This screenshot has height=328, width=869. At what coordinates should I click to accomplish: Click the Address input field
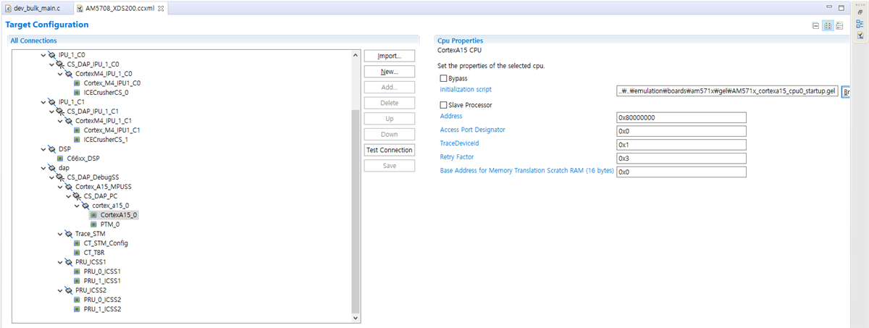click(x=681, y=117)
